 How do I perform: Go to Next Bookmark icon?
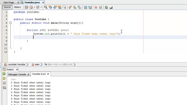pyautogui.click(x=75, y=7)
